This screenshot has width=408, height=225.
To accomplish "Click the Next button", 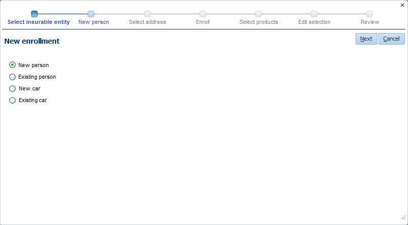I will tap(366, 39).
